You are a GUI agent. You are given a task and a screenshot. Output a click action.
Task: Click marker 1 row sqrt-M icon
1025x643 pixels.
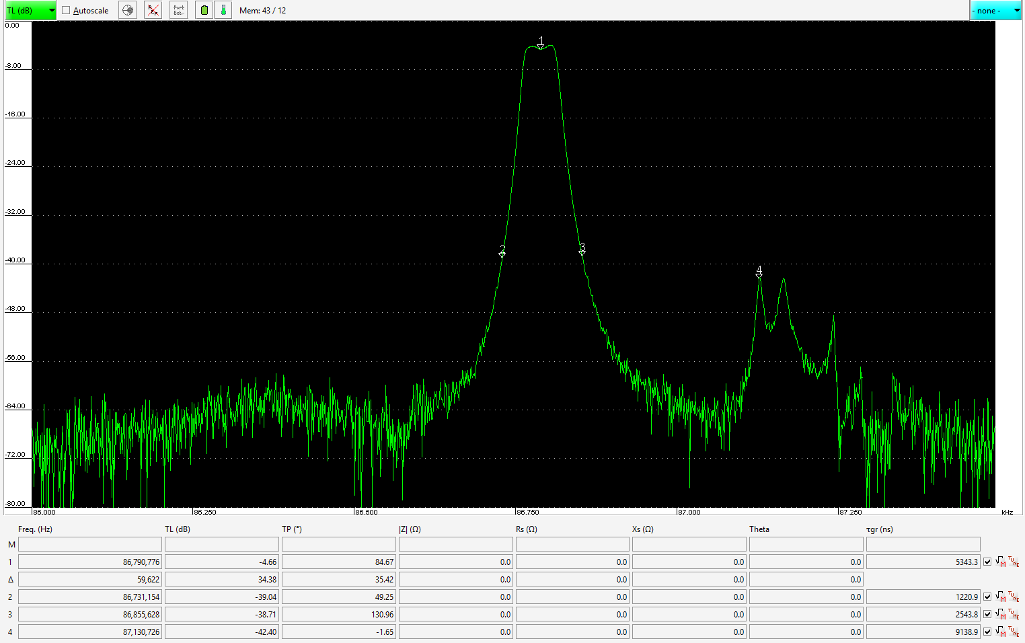click(x=1000, y=562)
